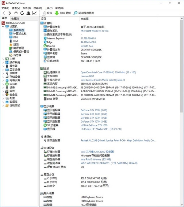Open the 文件(F) menu
The width and height of the screenshot is (184, 207).
pos(5,8)
